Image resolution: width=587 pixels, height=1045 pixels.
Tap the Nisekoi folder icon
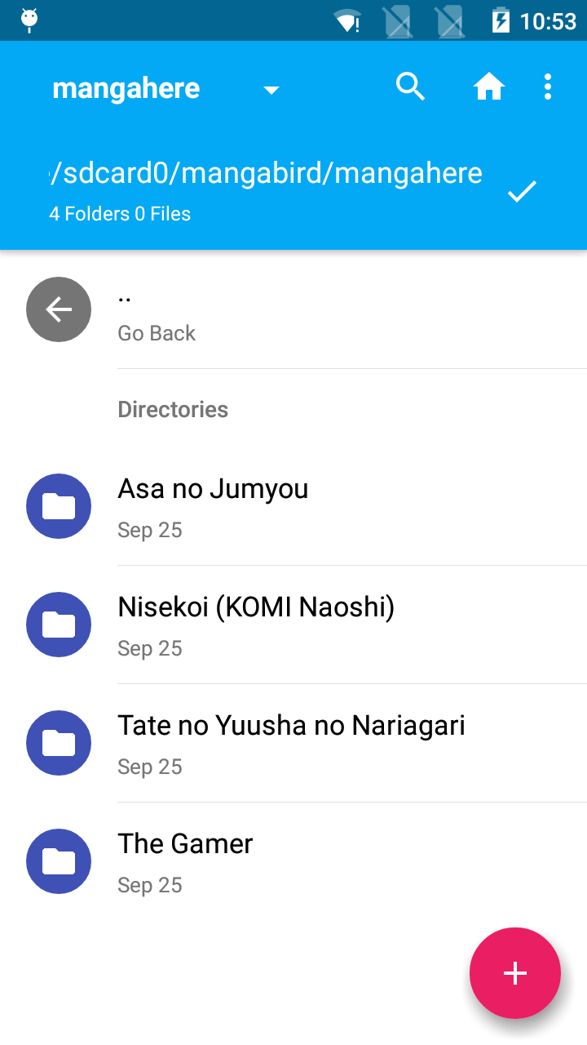click(x=59, y=625)
